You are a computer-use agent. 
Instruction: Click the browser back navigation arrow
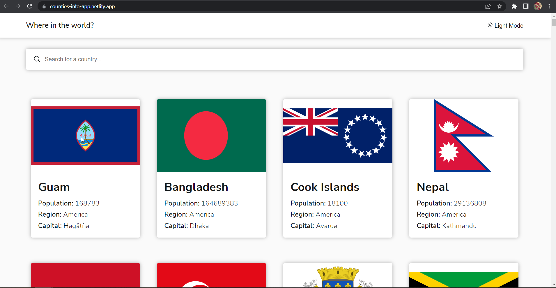[6, 6]
